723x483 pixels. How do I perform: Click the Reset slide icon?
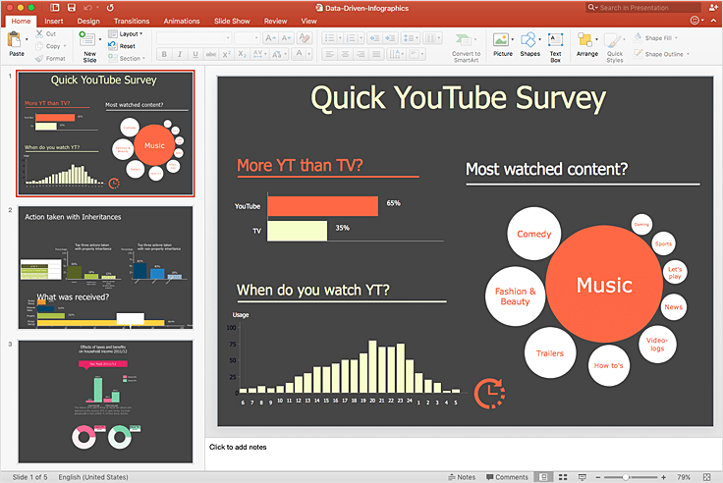(113, 45)
